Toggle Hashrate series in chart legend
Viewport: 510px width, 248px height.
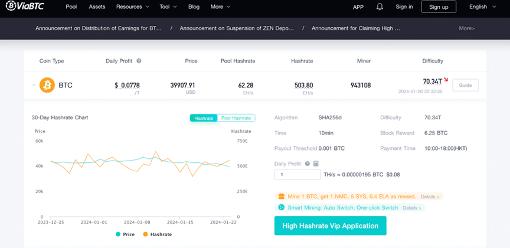(156, 234)
